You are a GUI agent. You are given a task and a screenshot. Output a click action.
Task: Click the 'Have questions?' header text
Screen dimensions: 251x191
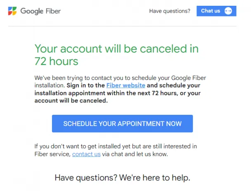pyautogui.click(x=170, y=11)
